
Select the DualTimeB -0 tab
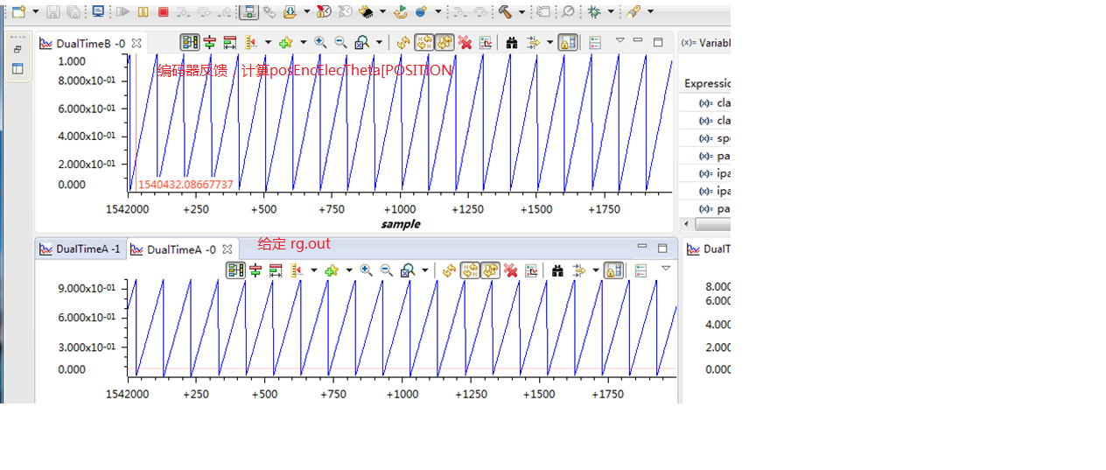pos(81,44)
